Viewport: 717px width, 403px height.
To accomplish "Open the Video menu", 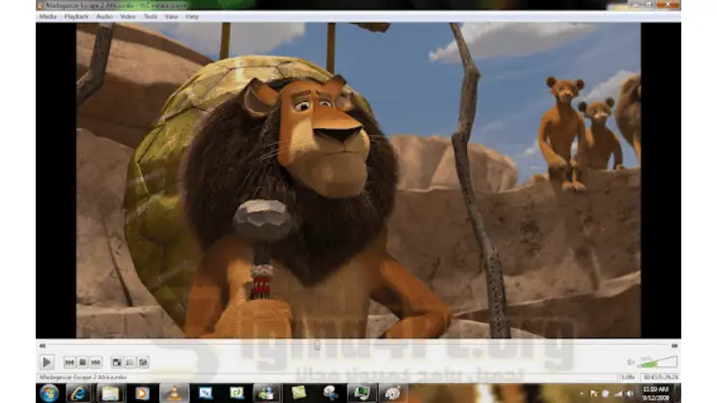I will [x=127, y=16].
